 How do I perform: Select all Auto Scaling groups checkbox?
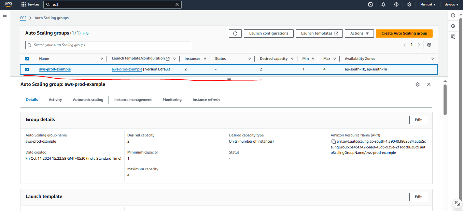[27, 58]
